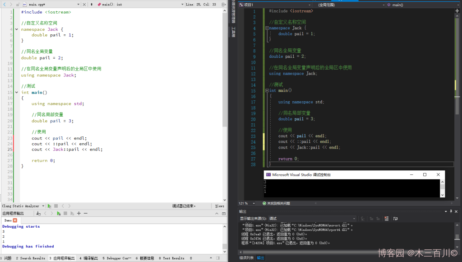
Task: Click the back navigation arrow in Qt Creator
Action: point(4,4)
